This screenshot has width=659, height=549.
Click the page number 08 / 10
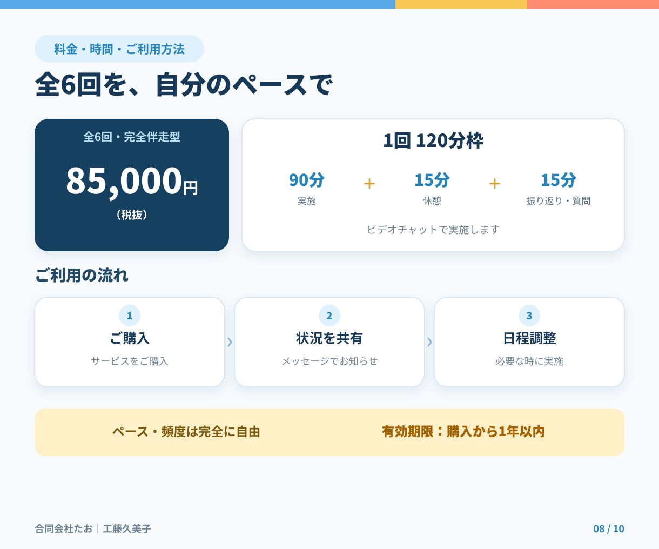[x=609, y=528]
